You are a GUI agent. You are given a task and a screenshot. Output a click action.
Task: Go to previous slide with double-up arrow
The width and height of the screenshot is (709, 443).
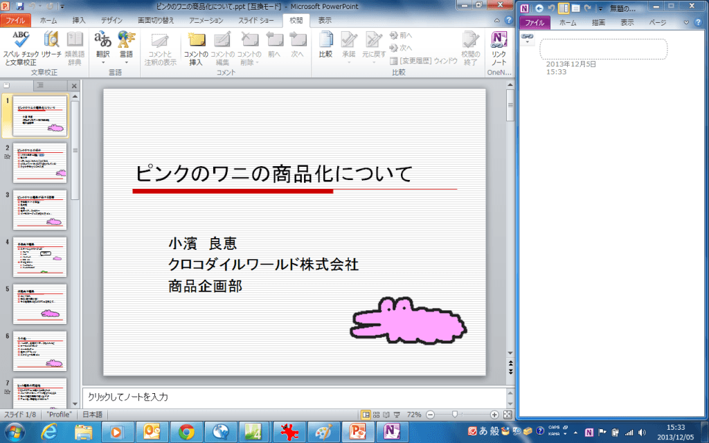point(510,363)
